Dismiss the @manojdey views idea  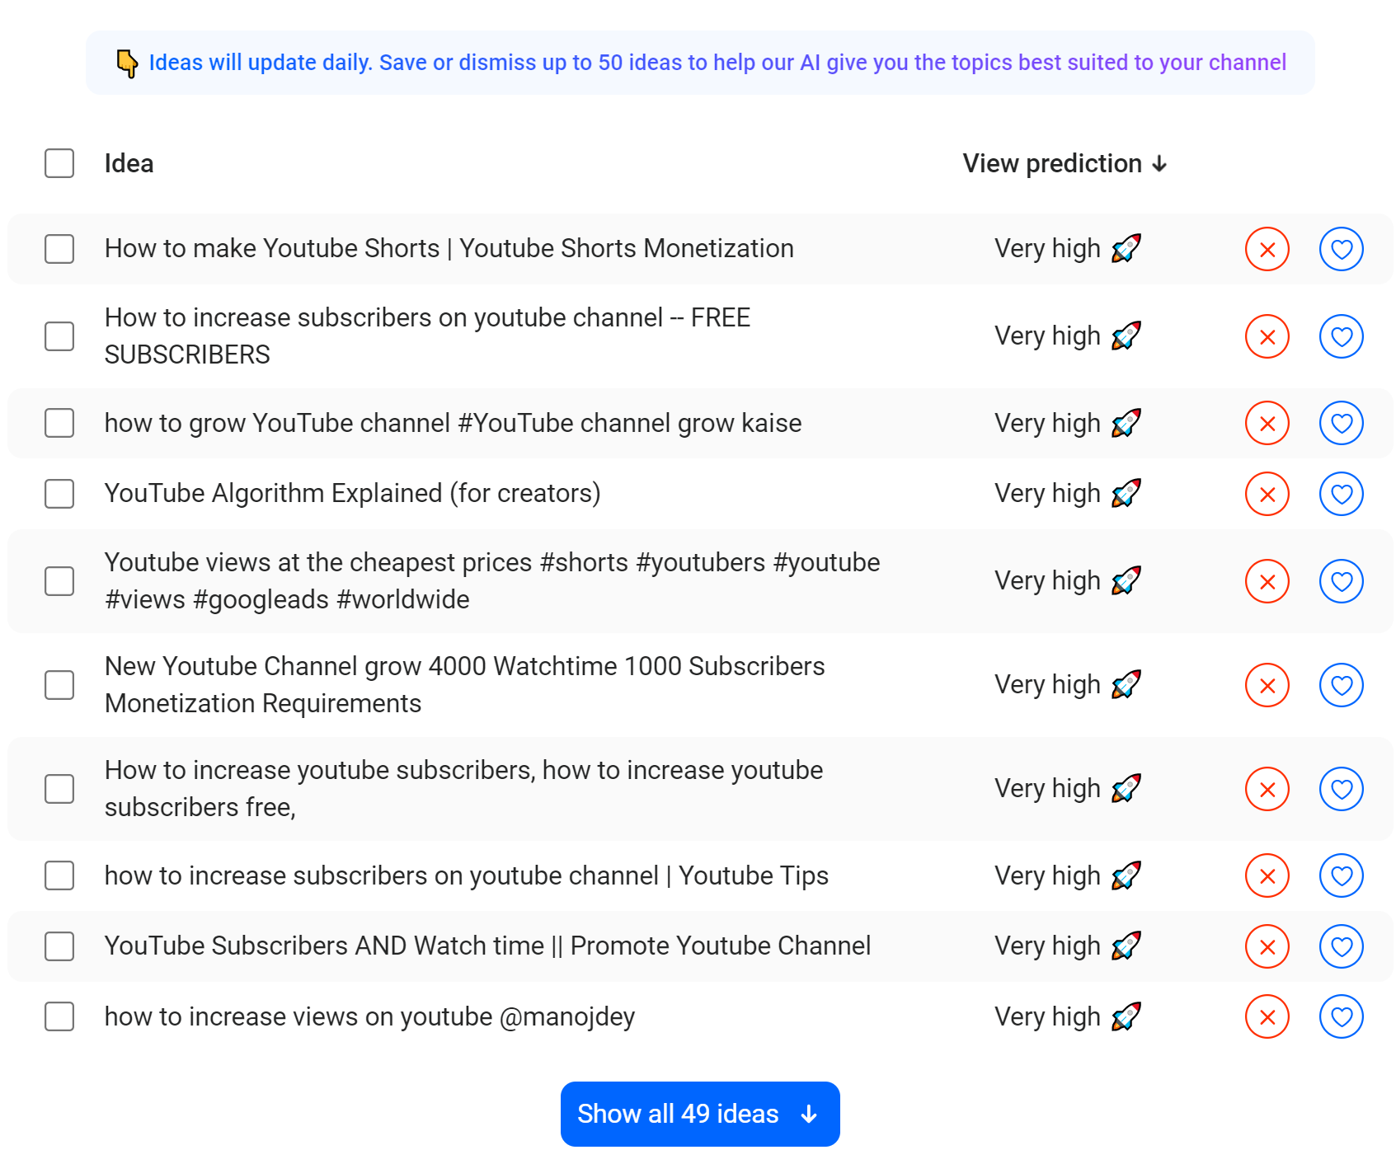coord(1267,1016)
